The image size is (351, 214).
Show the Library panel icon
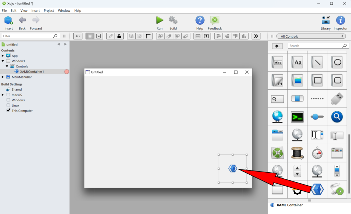326,20
